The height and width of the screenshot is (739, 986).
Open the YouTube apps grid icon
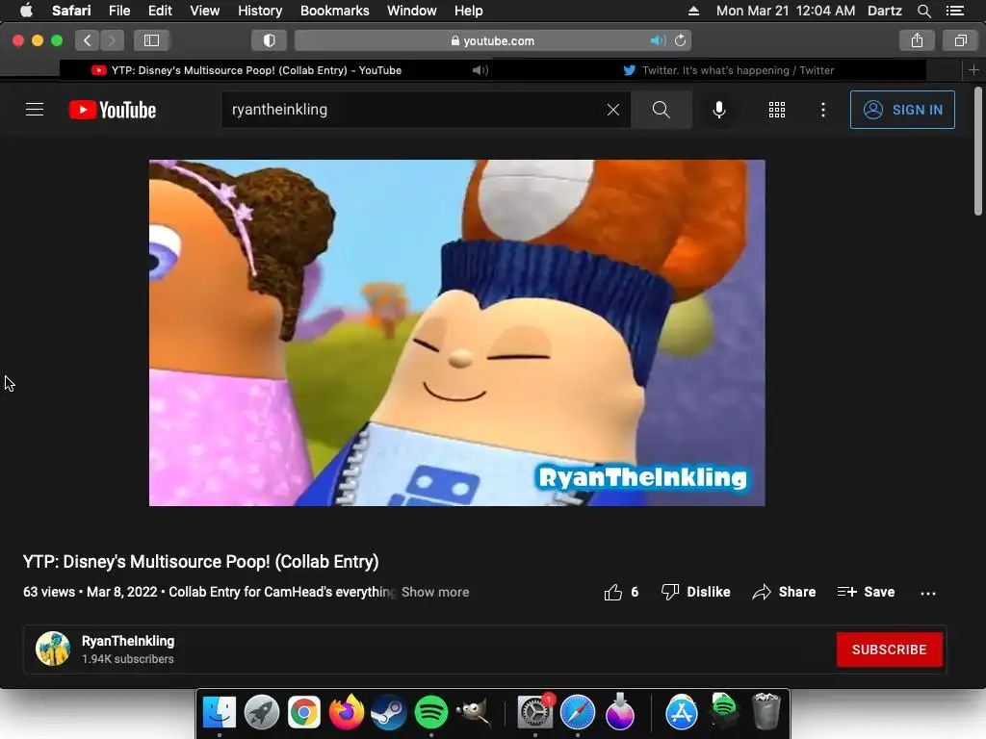point(777,110)
